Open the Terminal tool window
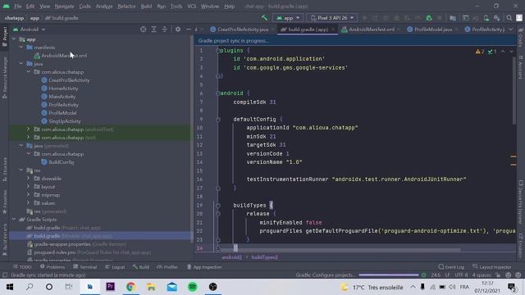This screenshot has height=295, width=525. pos(85,267)
